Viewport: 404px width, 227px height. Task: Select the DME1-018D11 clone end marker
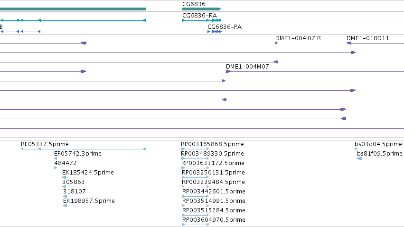point(349,43)
